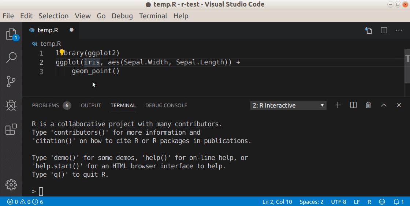Select the 'Spaces: 2' indentation setting
The image size is (410, 206).
tap(311, 202)
